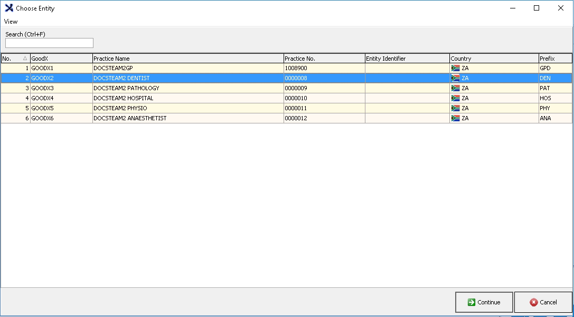The height and width of the screenshot is (317, 574).
Task: Click the sort arrow in the No. column header
Action: coord(25,59)
